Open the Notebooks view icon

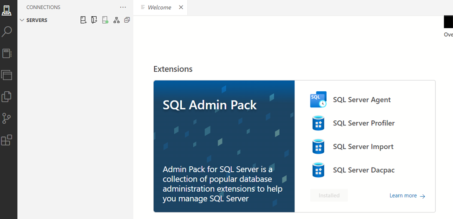pyautogui.click(x=7, y=54)
